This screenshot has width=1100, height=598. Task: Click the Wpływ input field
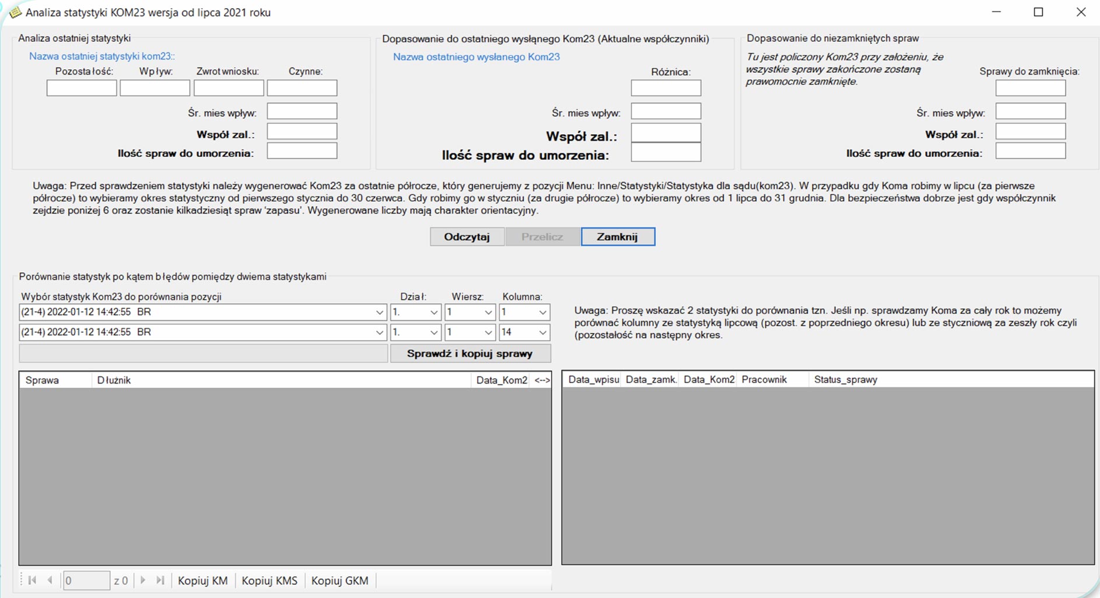coord(155,88)
